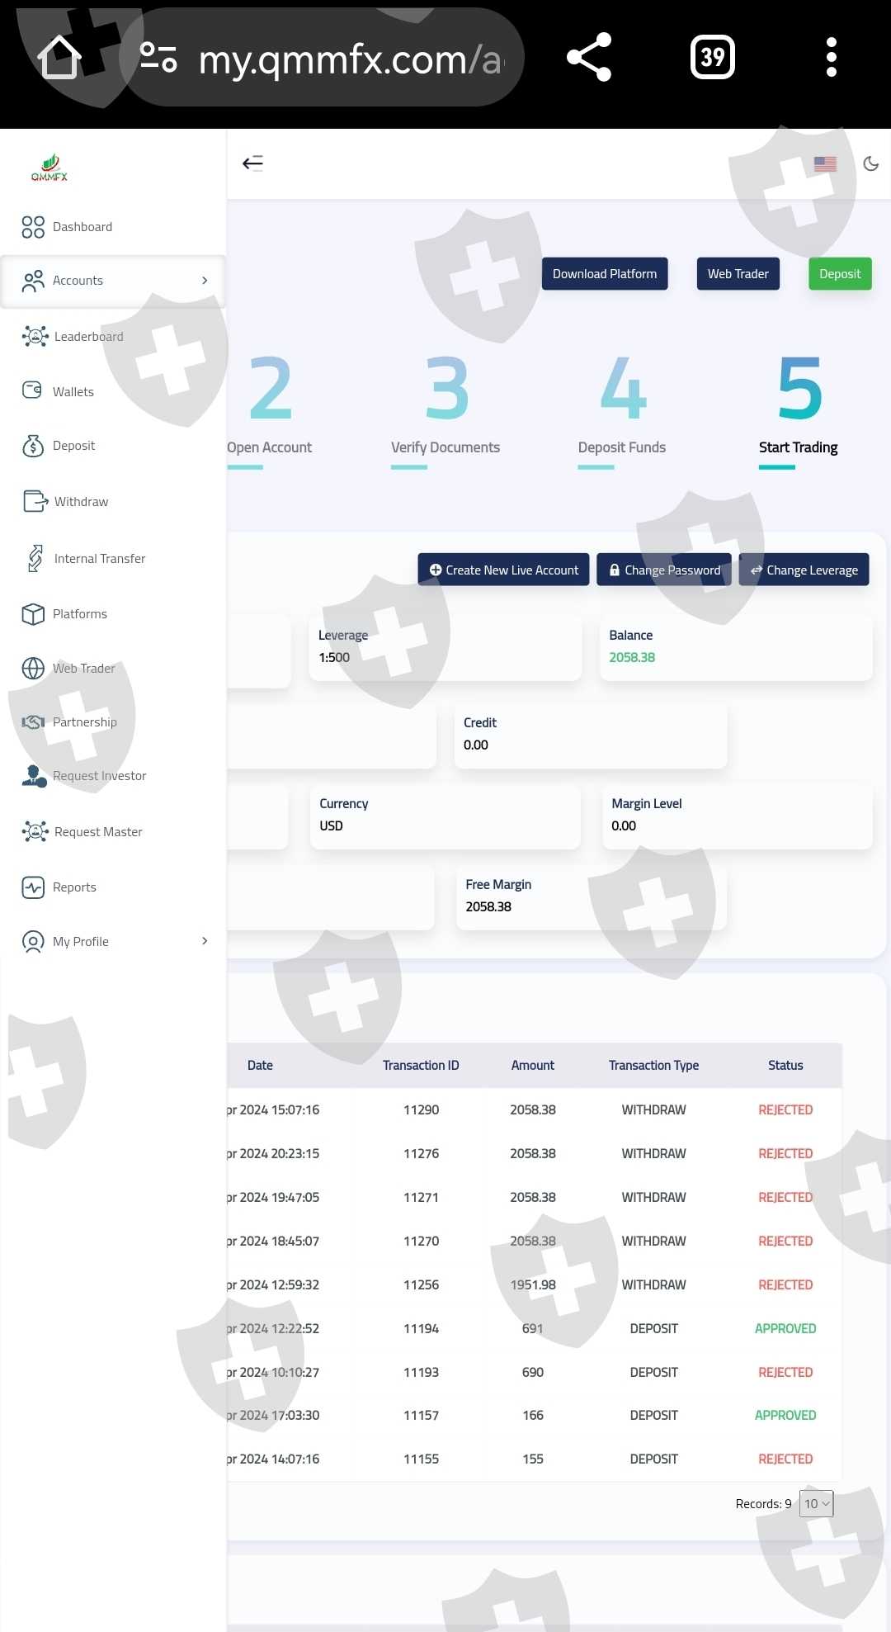This screenshot has height=1632, width=891.
Task: Click the Leaderboard network icon
Action: coord(35,336)
